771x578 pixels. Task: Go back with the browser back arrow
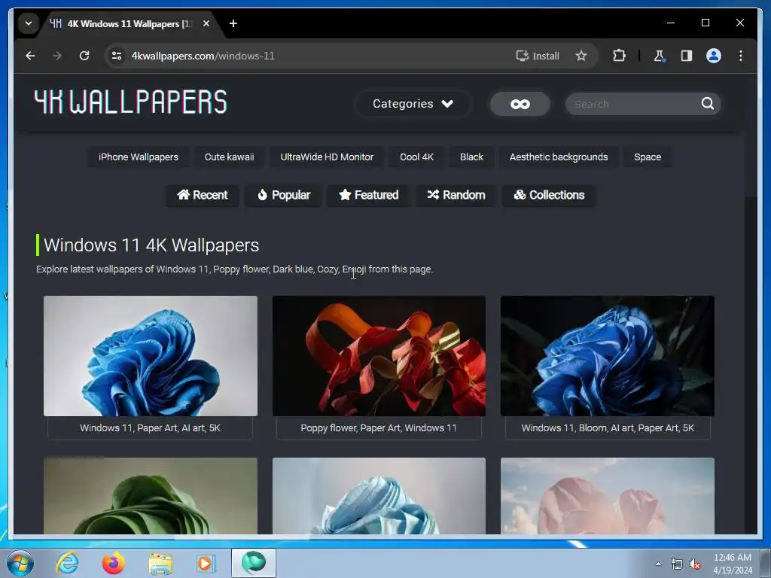click(30, 56)
